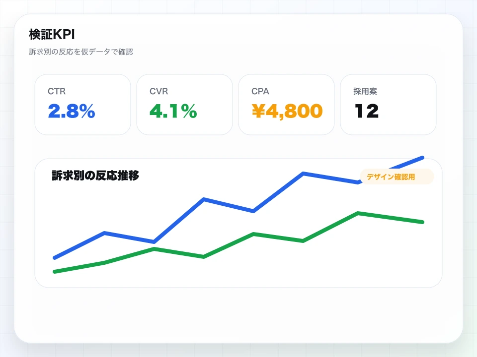Click the 採用案 label
This screenshot has width=477, height=357.
(365, 91)
